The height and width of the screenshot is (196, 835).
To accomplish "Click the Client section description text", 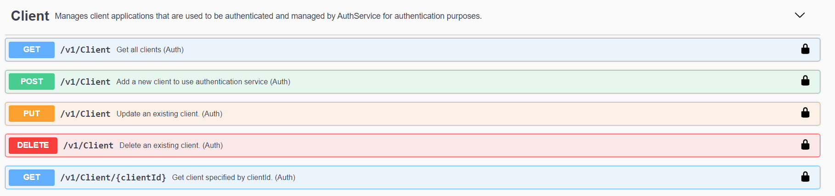I will pyautogui.click(x=268, y=16).
